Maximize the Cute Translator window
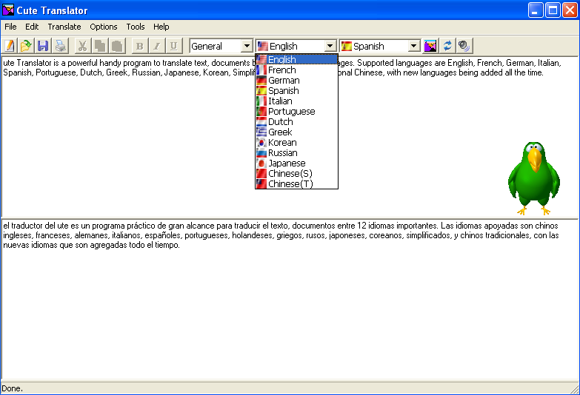The image size is (580, 395). 553,10
